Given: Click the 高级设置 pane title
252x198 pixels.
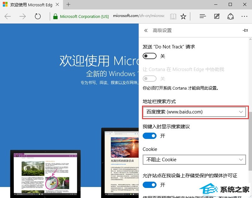Looking at the screenshot, I should [162, 30].
